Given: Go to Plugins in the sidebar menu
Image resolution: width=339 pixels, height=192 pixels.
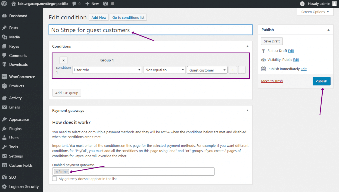Looking at the screenshot, I should (15, 129).
